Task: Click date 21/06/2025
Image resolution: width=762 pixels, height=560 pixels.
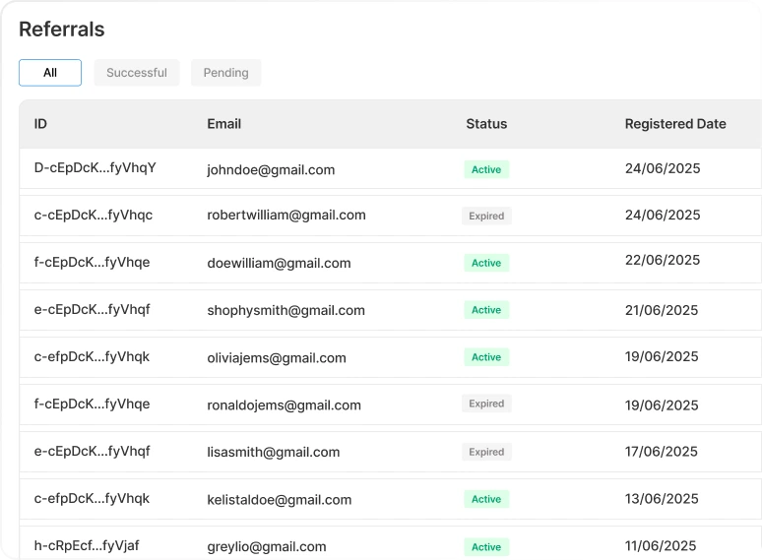Action: pos(662,310)
